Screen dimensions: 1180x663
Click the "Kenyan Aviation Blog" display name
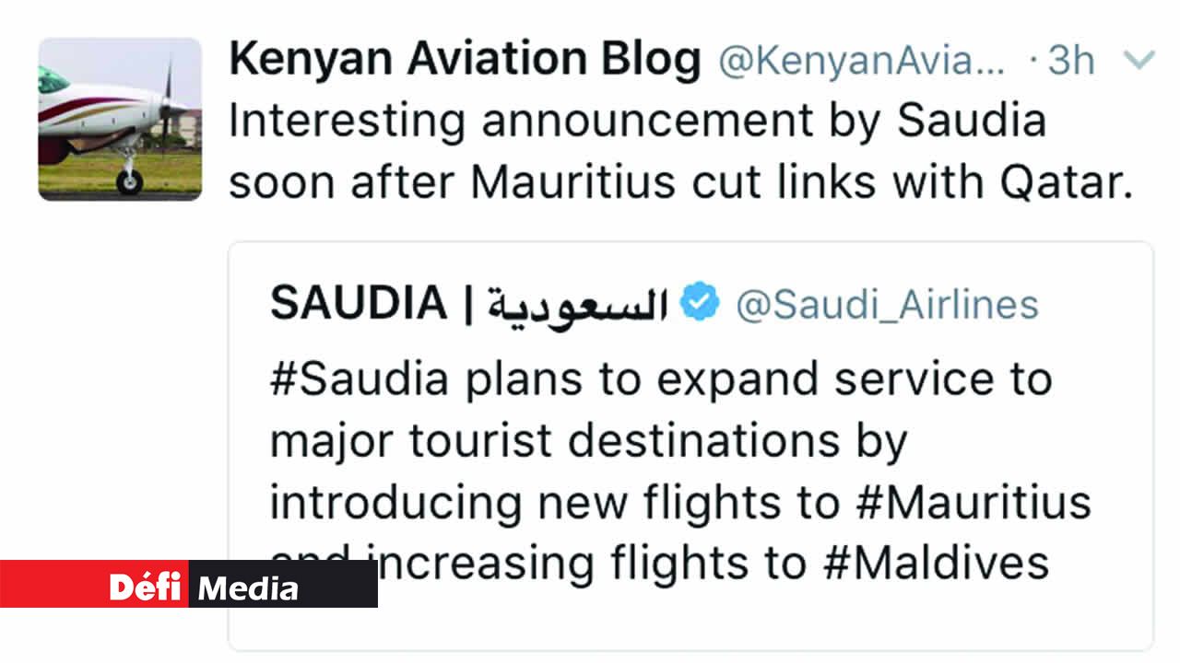[465, 60]
